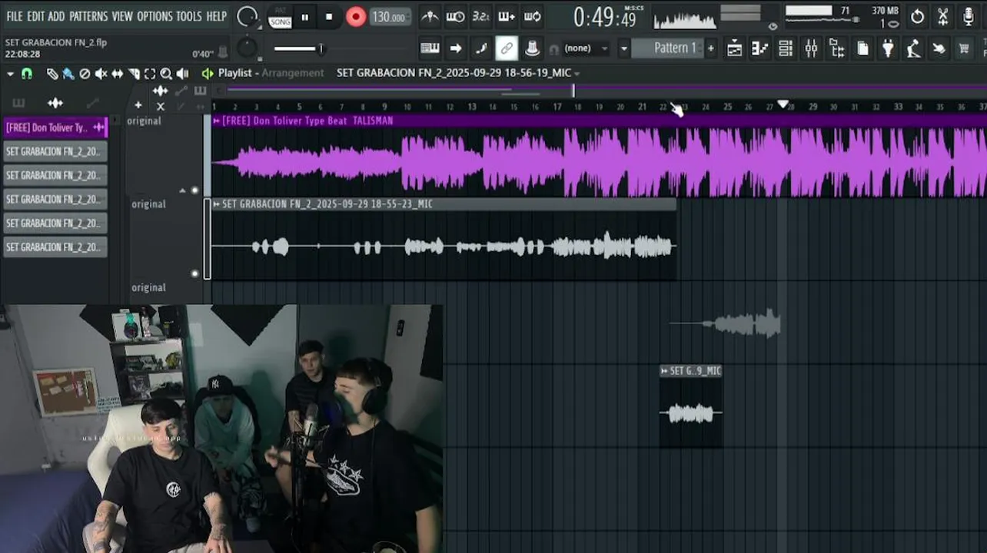This screenshot has height=553, width=987.
Task: Open the OPTIONS menu
Action: pyautogui.click(x=155, y=16)
